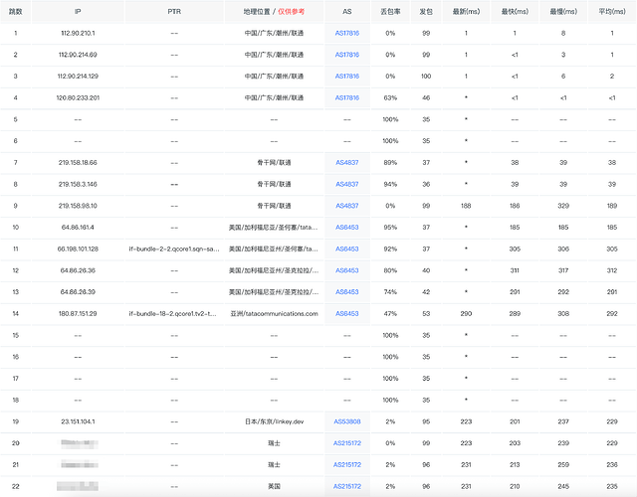Viewport: 637px width, 497px height.
Task: Click the 94% packet loss value
Action: tap(390, 184)
